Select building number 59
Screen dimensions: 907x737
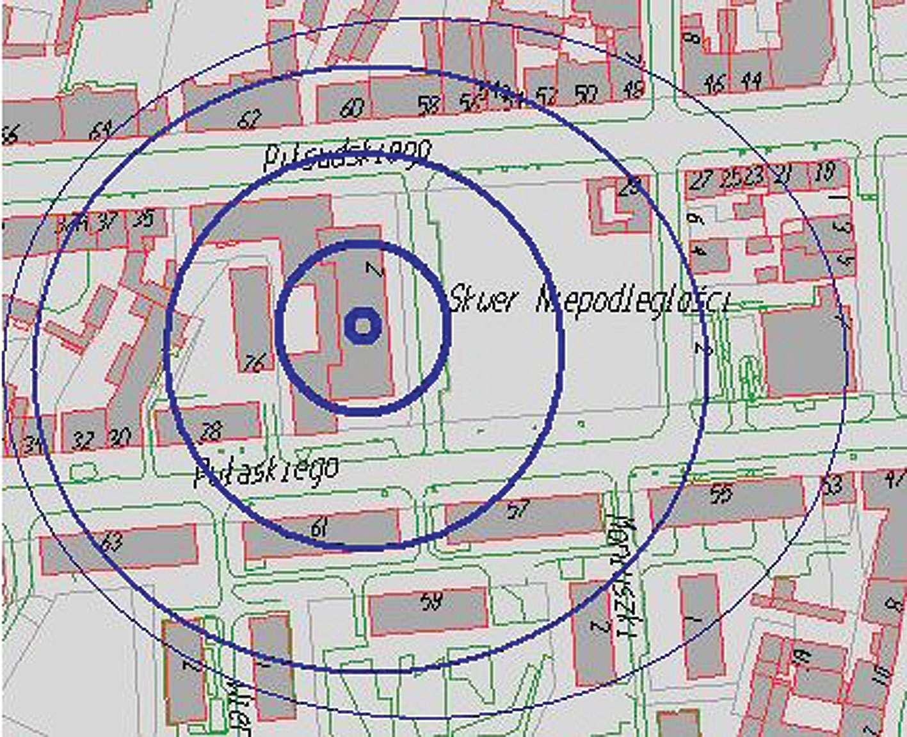pyautogui.click(x=432, y=601)
